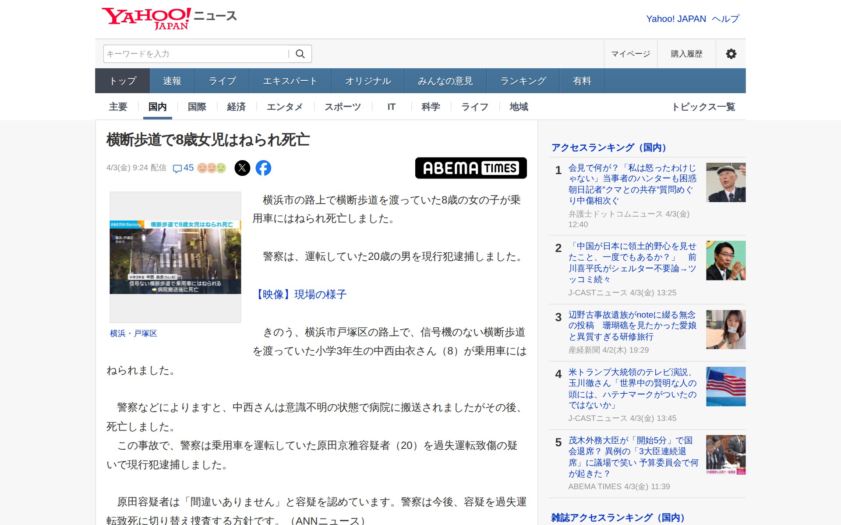Go to Yahoo! JAPAN News logo
The height and width of the screenshot is (525, 841).
(169, 18)
